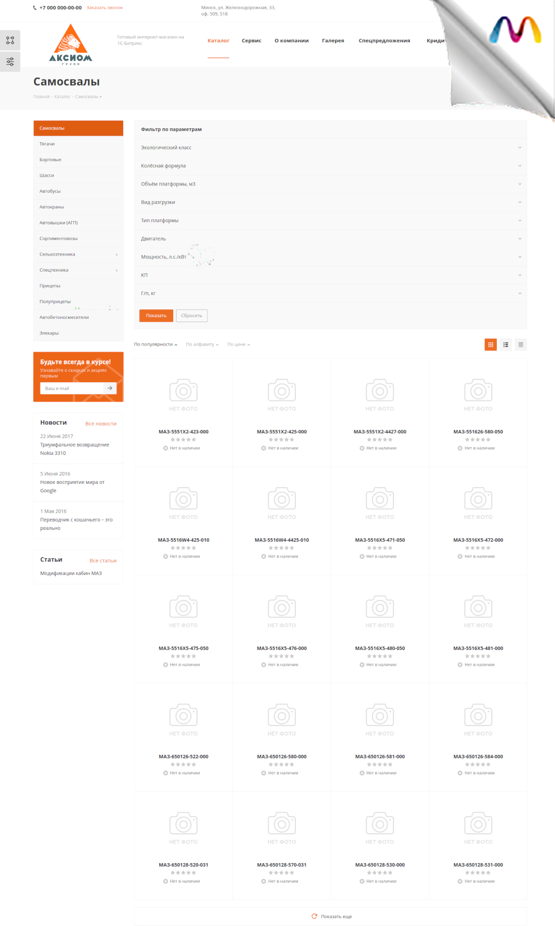Screen dimensions: 555x926
Task: Select Сортиментовозы category
Action: [78, 239]
